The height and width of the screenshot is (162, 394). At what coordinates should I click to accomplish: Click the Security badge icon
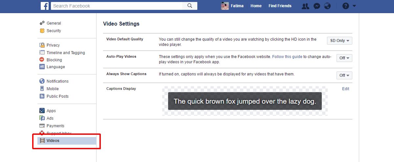pos(42,30)
